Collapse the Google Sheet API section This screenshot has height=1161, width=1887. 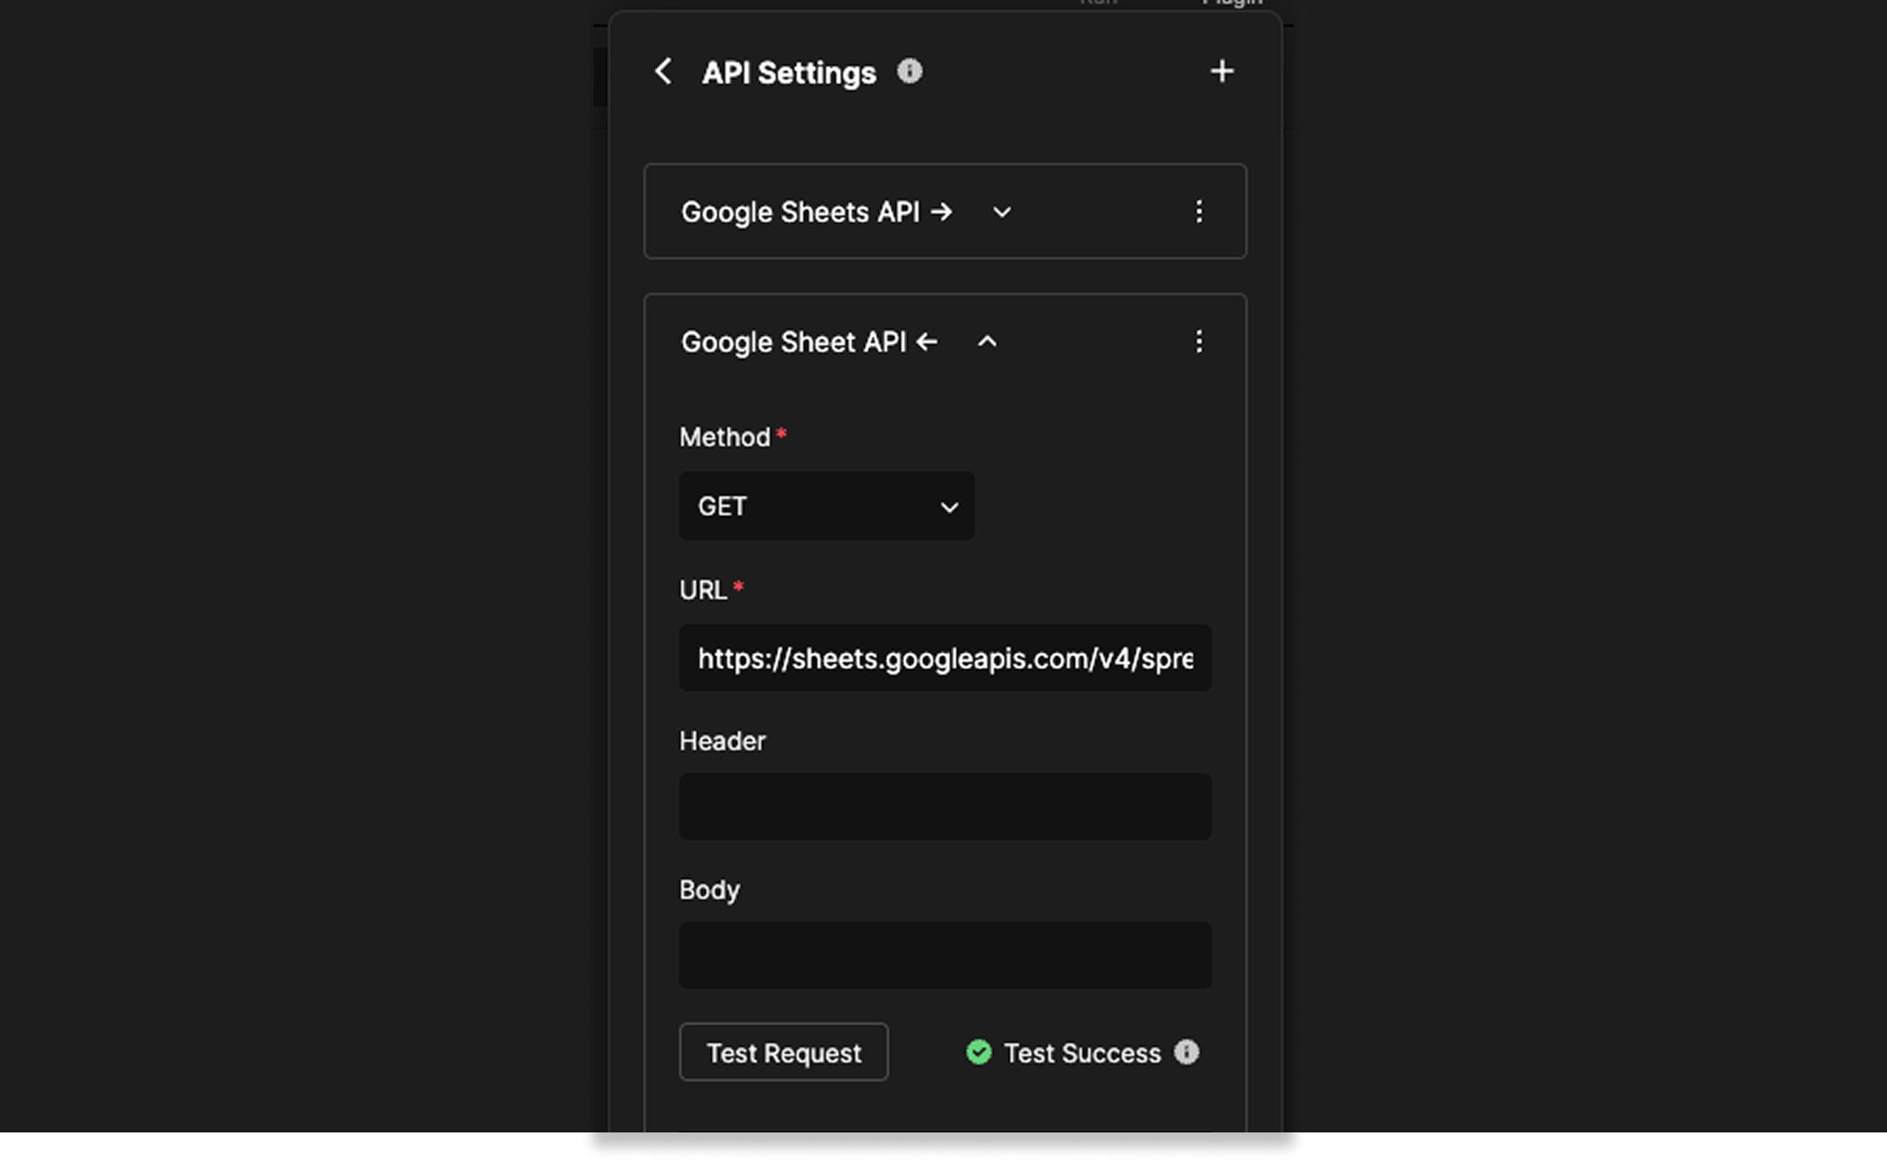click(x=987, y=341)
